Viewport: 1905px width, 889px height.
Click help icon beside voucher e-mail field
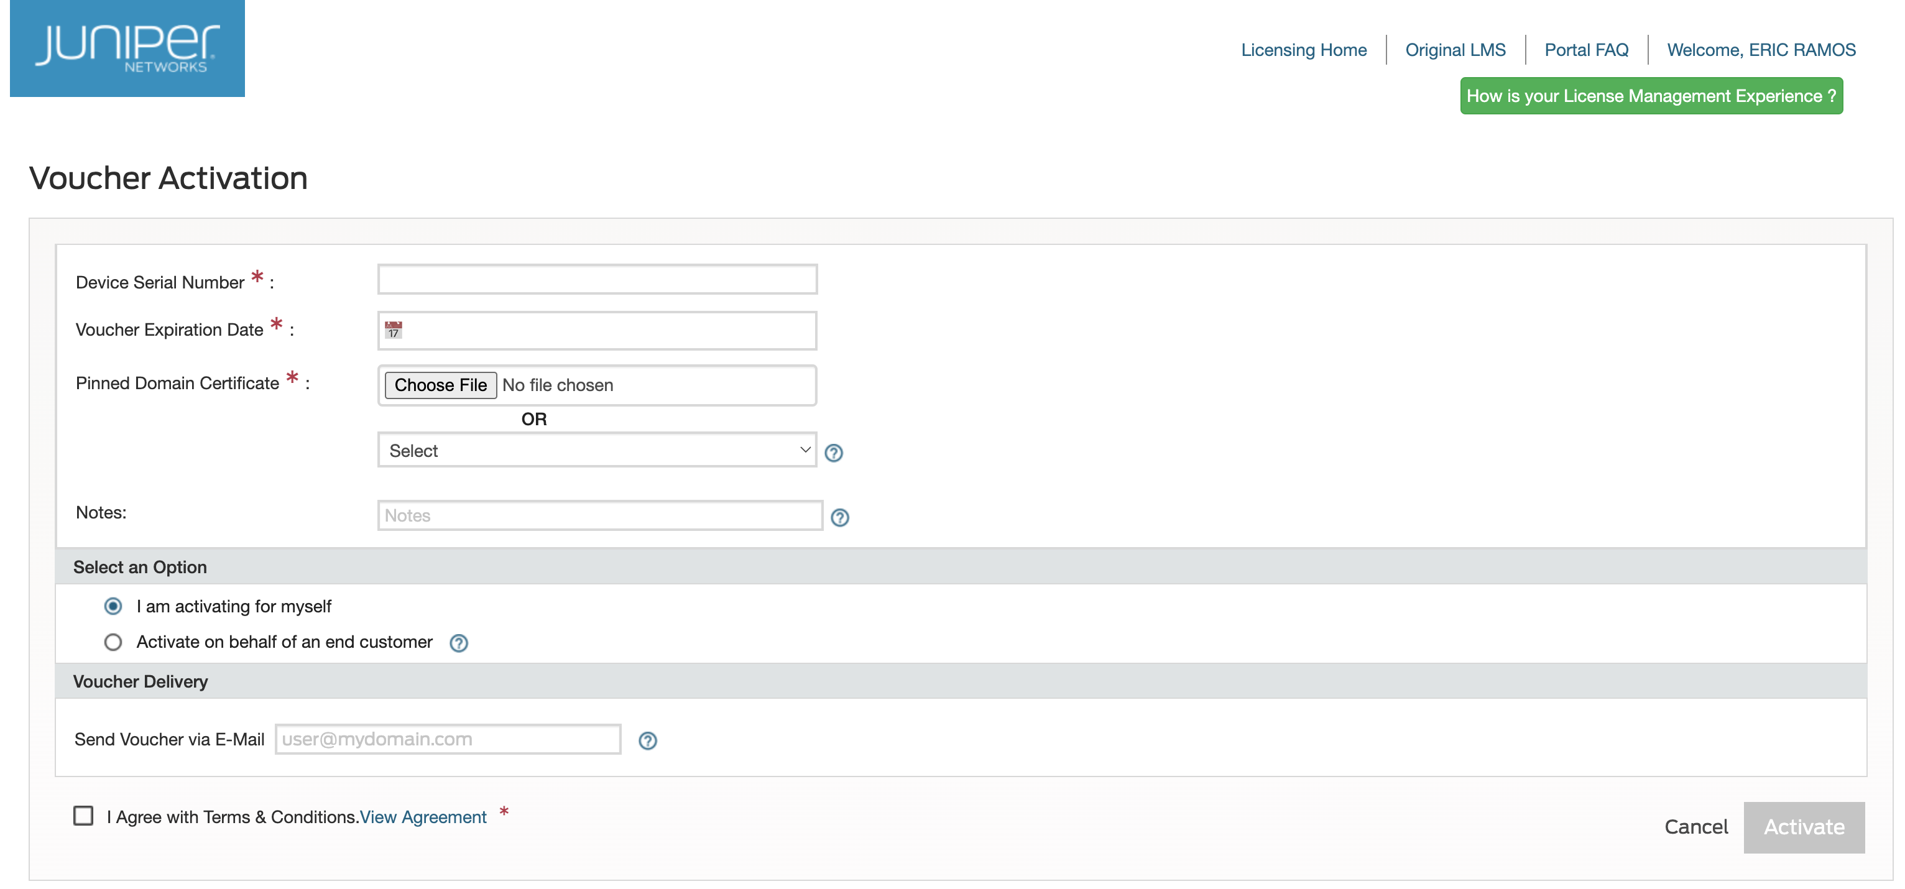tap(647, 740)
